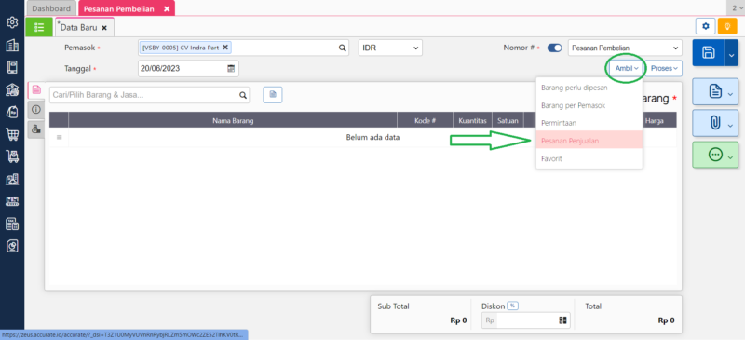Expand the document button dropdown arrow
The height and width of the screenshot is (340, 745).
click(730, 94)
